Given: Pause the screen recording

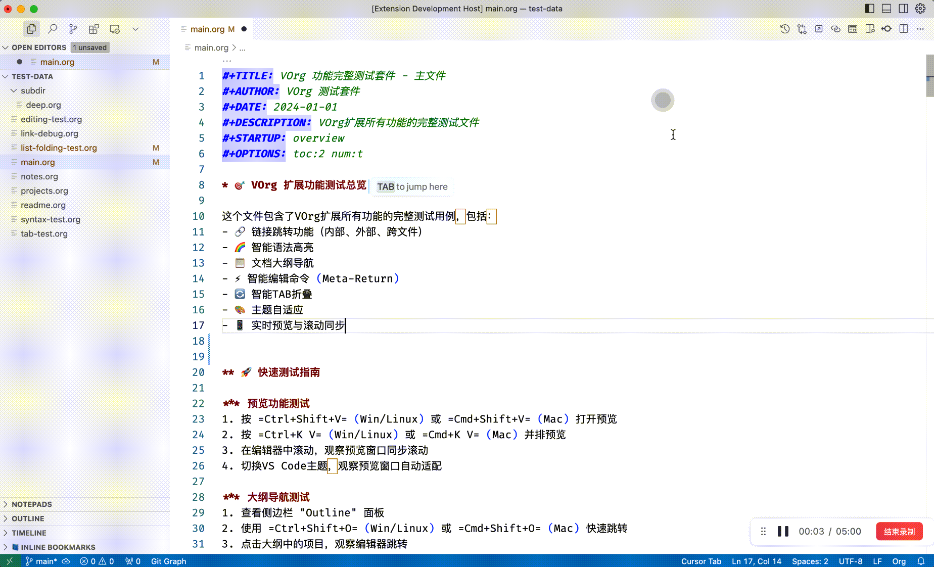Looking at the screenshot, I should pyautogui.click(x=783, y=531).
